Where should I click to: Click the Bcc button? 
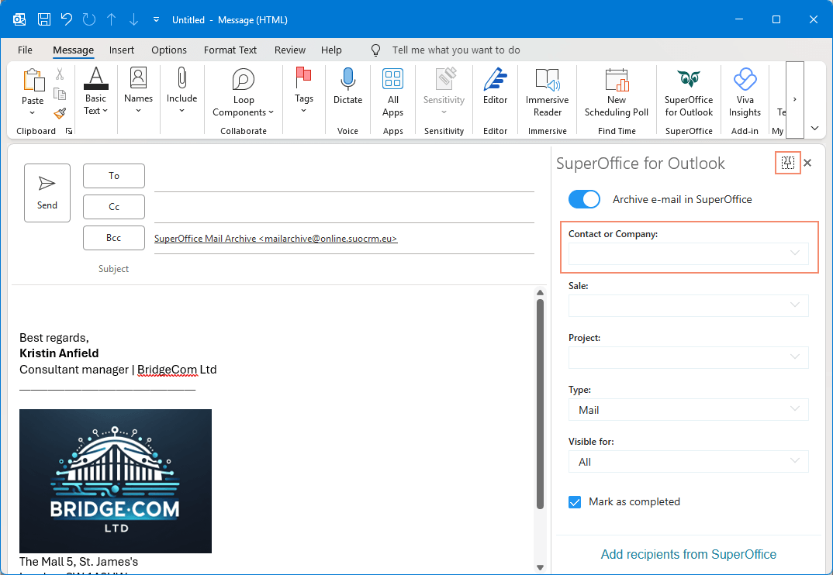tap(114, 238)
